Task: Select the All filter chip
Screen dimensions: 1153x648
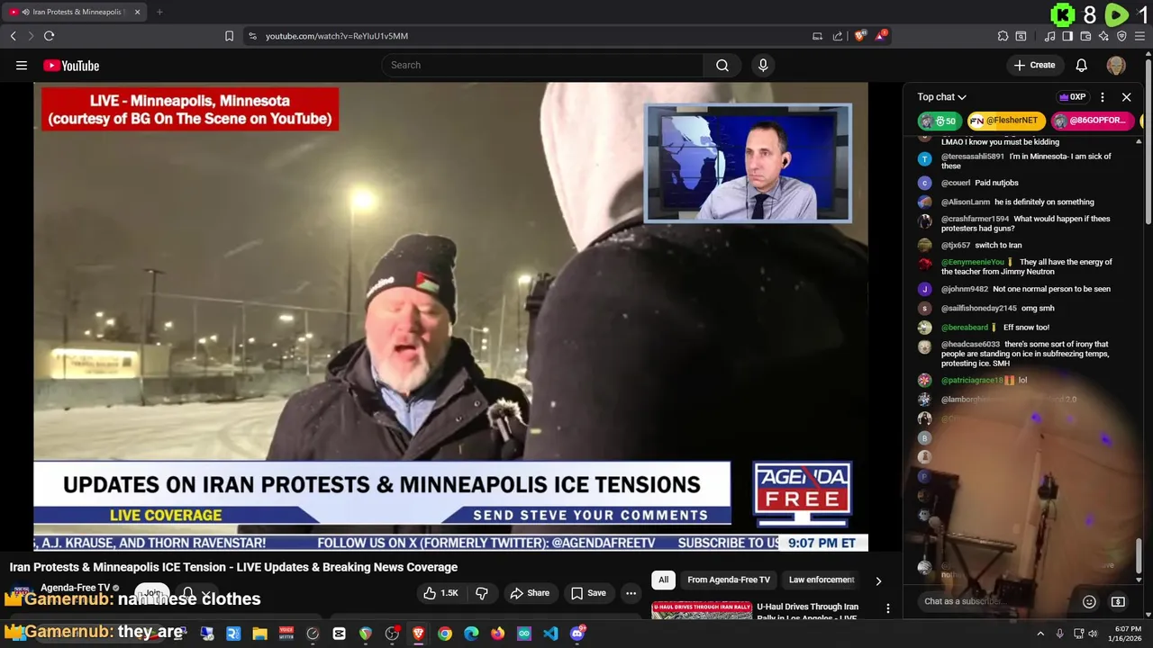Action: point(663,580)
